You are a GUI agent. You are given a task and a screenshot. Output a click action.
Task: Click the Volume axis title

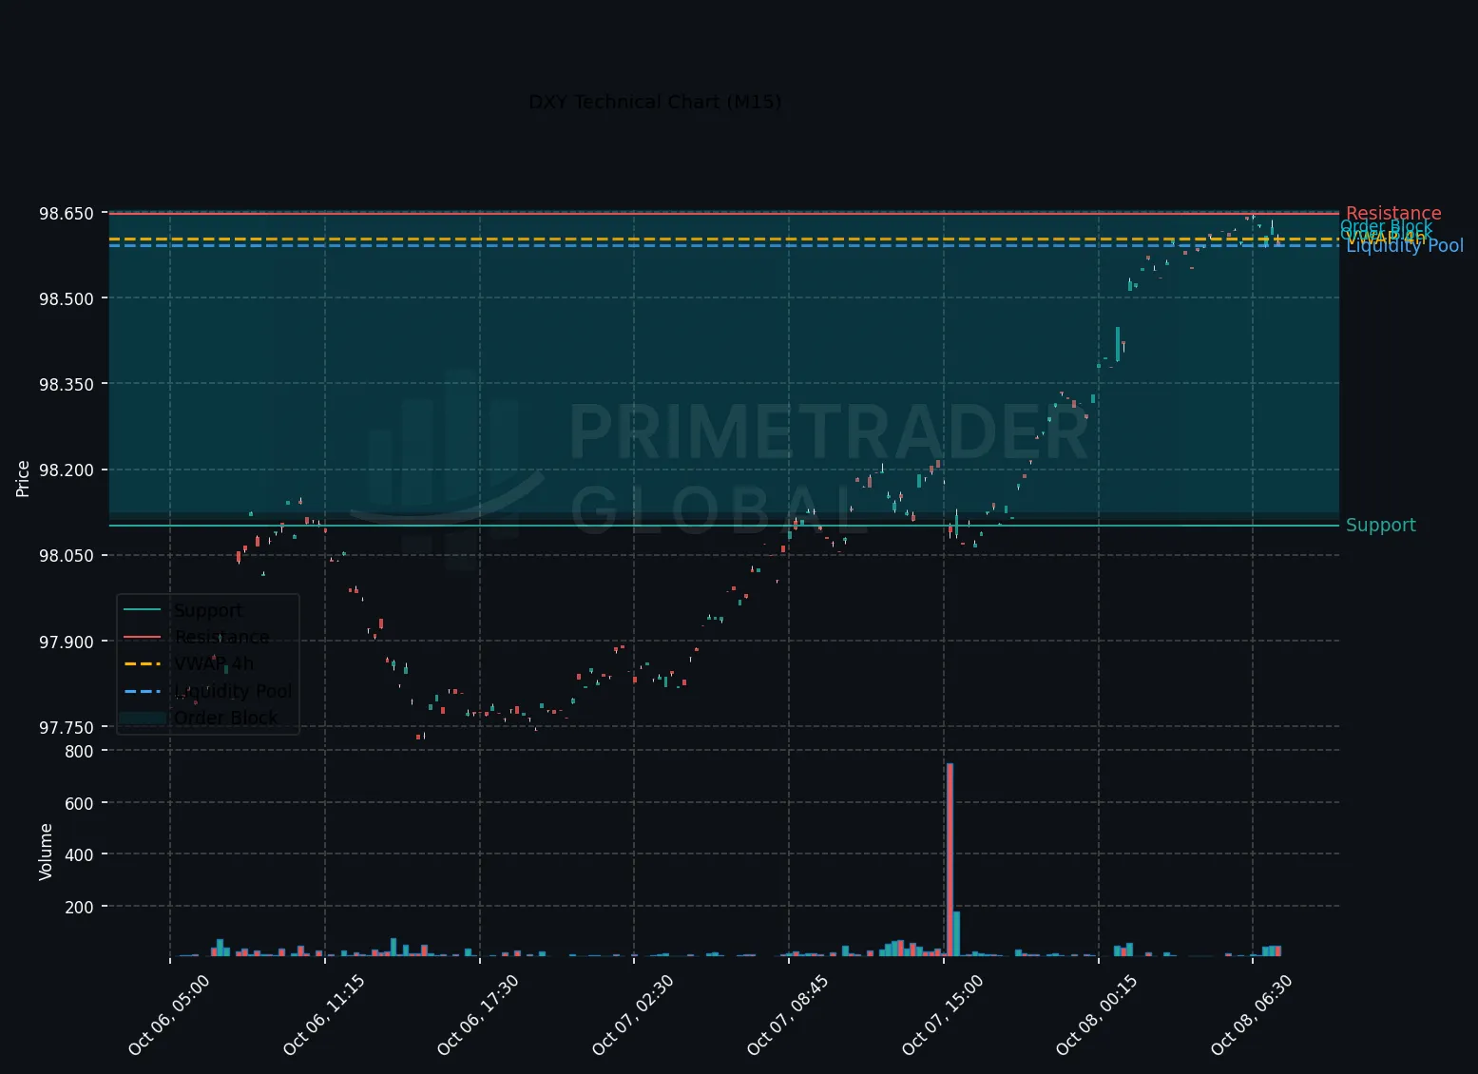(x=46, y=852)
